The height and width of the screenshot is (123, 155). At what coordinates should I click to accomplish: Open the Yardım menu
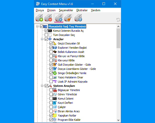tap(95, 10)
